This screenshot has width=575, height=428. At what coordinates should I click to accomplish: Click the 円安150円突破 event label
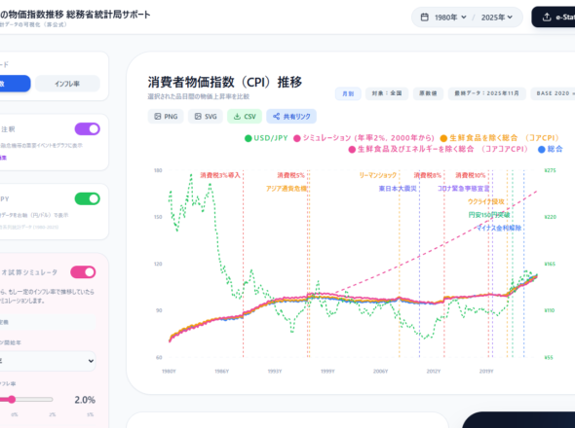point(489,215)
